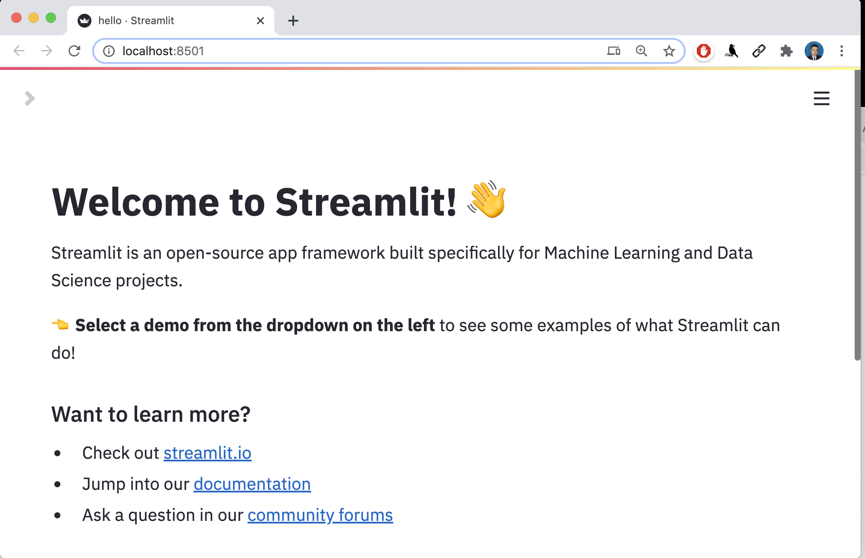Open the link-shortener extension icon
This screenshot has width=865, height=558.
[x=759, y=51]
